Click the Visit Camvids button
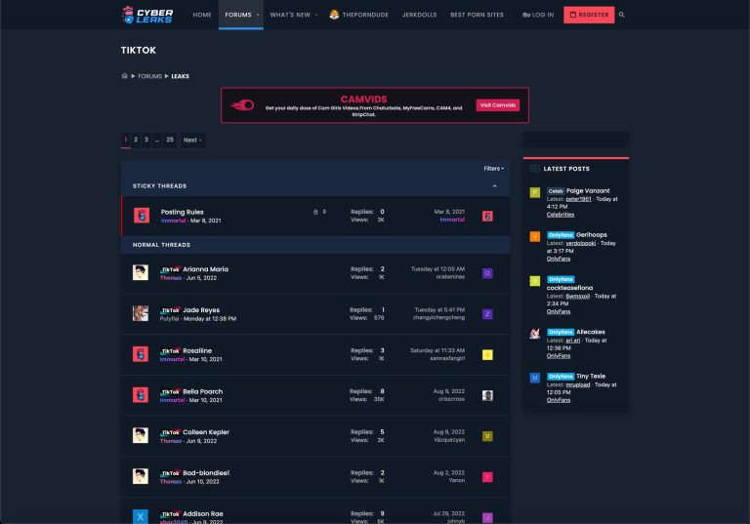 pos(497,105)
